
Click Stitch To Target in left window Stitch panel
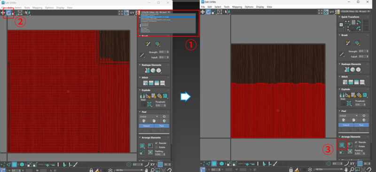pos(145,83)
